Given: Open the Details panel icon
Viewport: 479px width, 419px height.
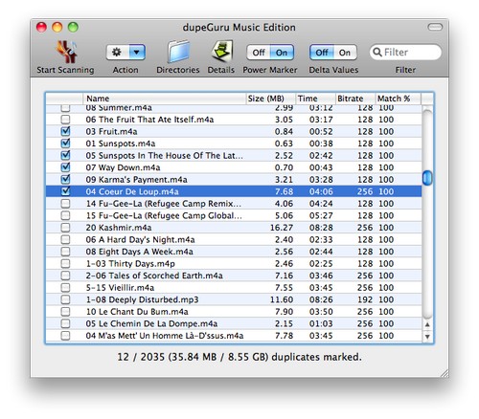Looking at the screenshot, I should tap(221, 51).
